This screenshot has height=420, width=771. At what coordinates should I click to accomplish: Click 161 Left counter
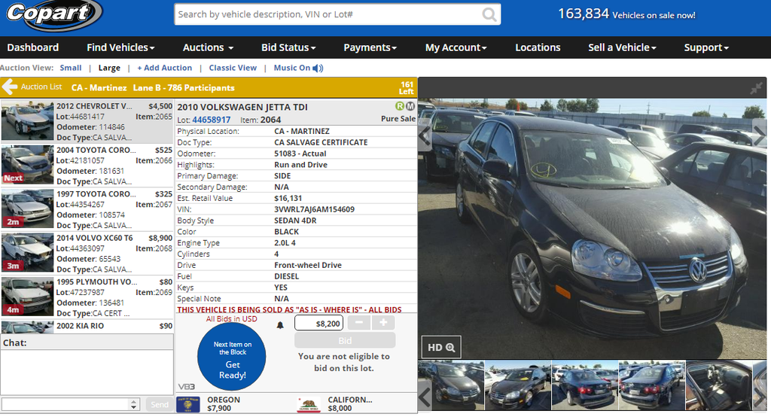[406, 87]
